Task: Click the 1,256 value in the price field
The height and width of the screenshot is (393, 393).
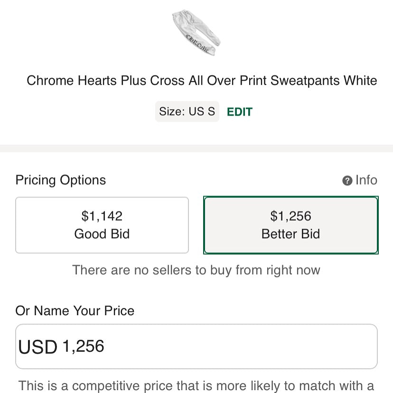Action: [83, 346]
